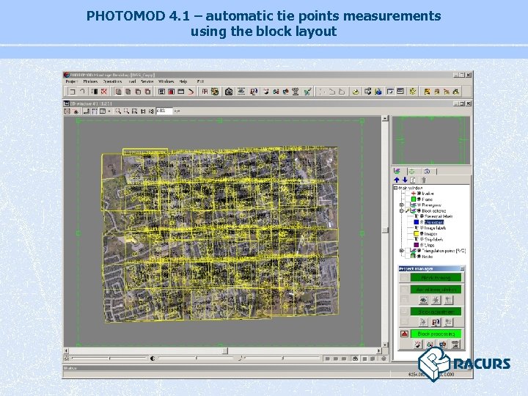The width and height of the screenshot is (528, 396).
Task: Click the Block adjustment button
Action: pyautogui.click(x=436, y=312)
